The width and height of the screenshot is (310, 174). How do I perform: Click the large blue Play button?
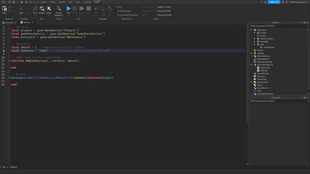pyautogui.click(x=68, y=9)
